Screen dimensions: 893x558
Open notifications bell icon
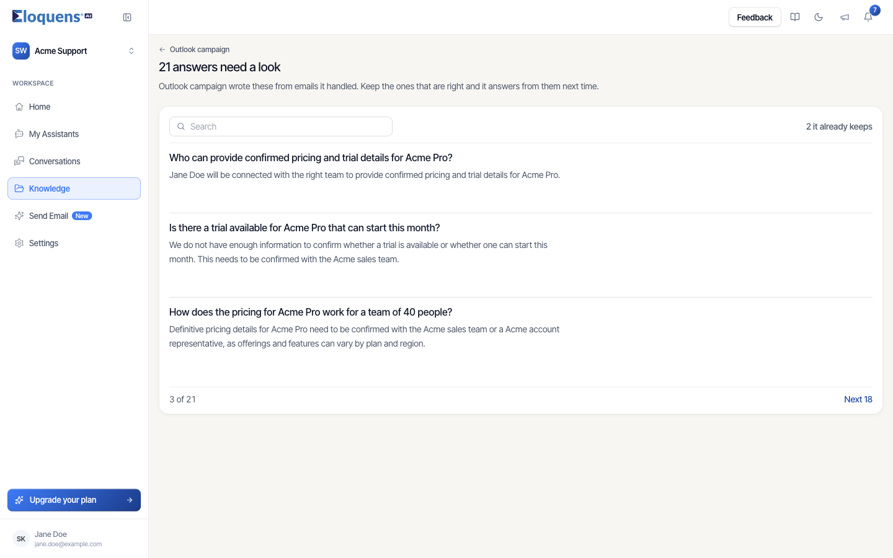pyautogui.click(x=868, y=17)
